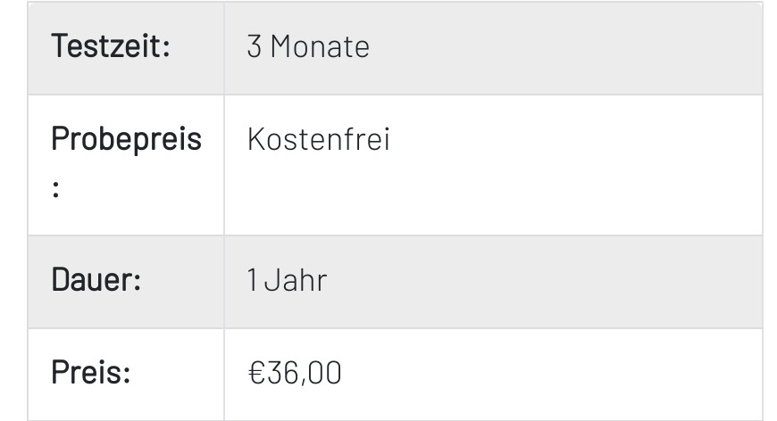The width and height of the screenshot is (777, 421).
Task: Click the "Preis:" label cell
Action: click(90, 373)
